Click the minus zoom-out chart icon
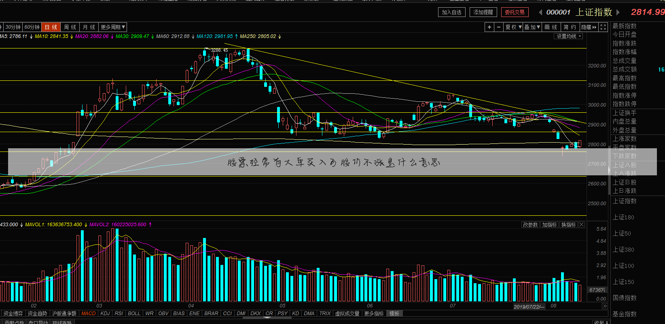The image size is (665, 324). coord(499,27)
